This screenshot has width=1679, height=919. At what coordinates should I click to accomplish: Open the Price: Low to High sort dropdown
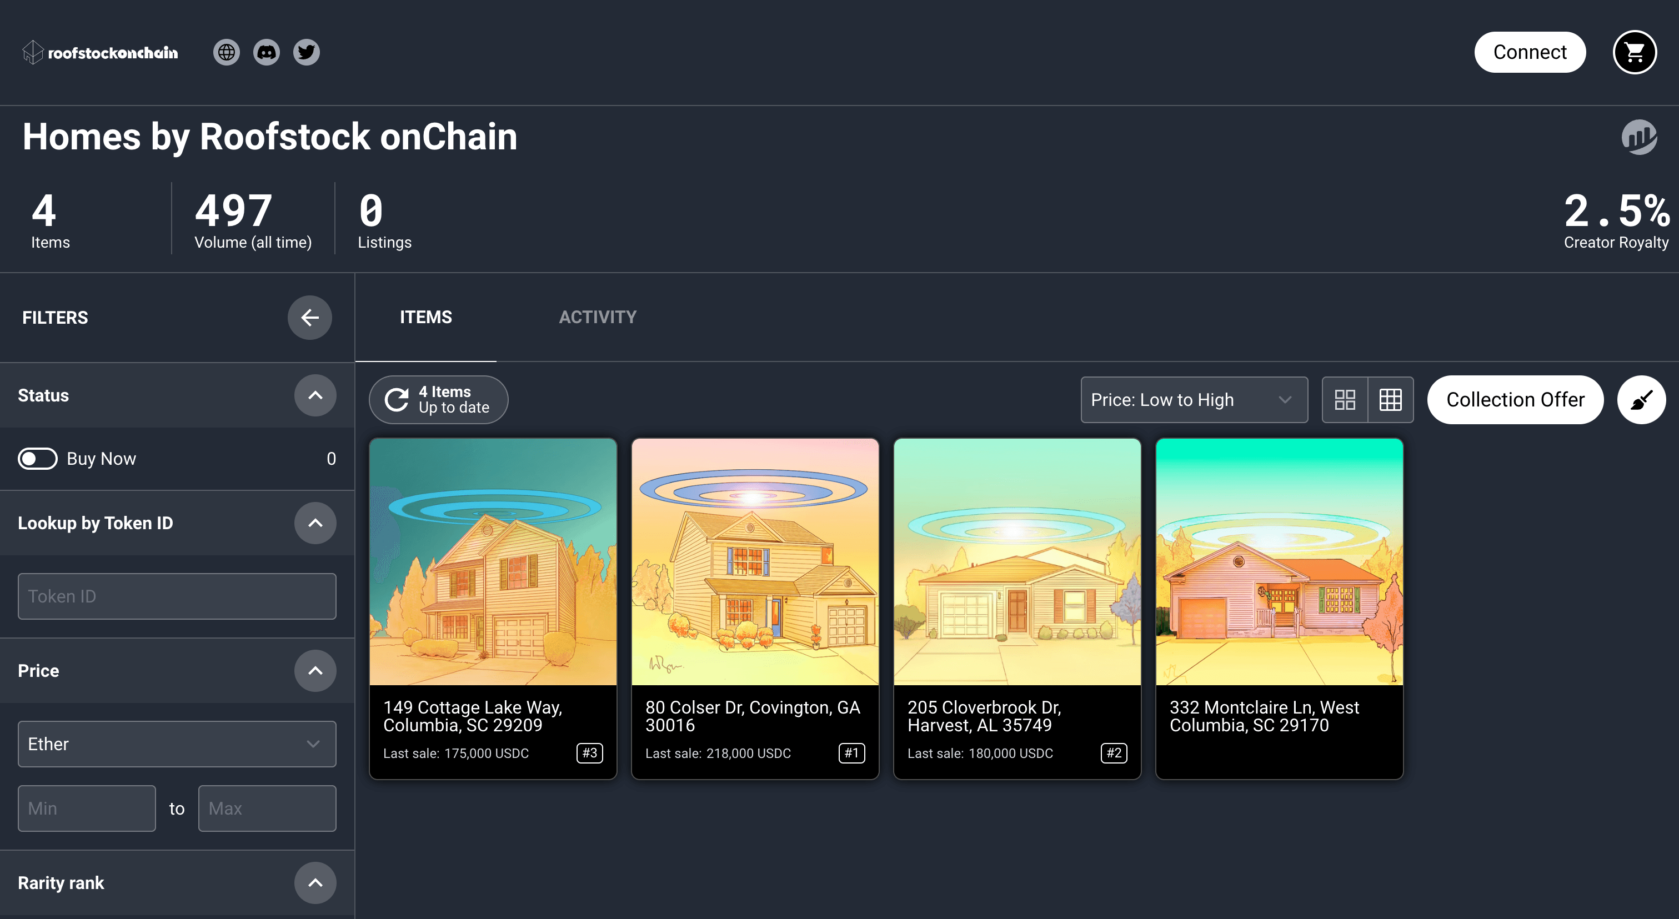click(1194, 400)
